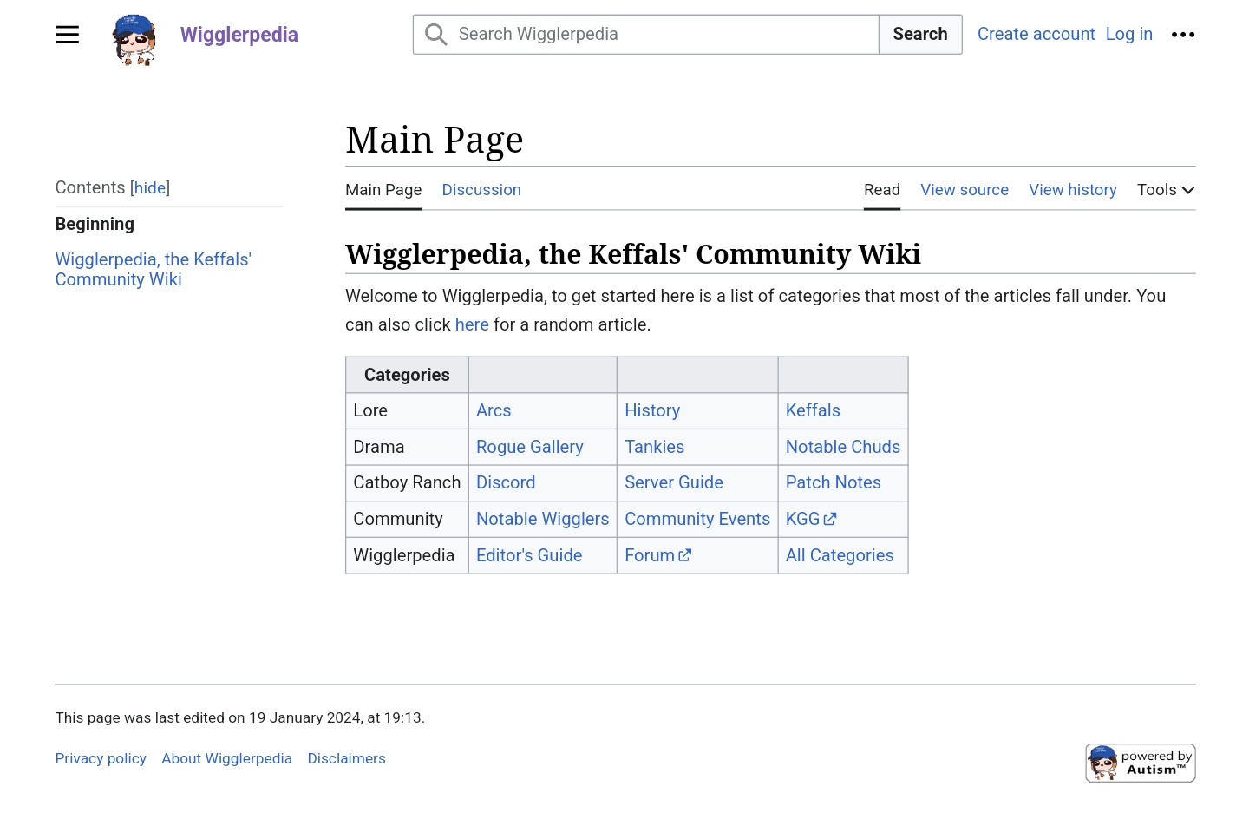The height and width of the screenshot is (819, 1249).
Task: Open the three-dot personal tools menu
Action: coord(1183,35)
